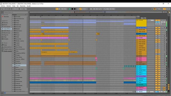Select Max for Live category

7,33
